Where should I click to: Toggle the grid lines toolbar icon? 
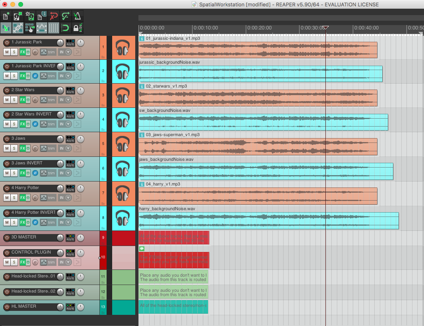(54, 28)
